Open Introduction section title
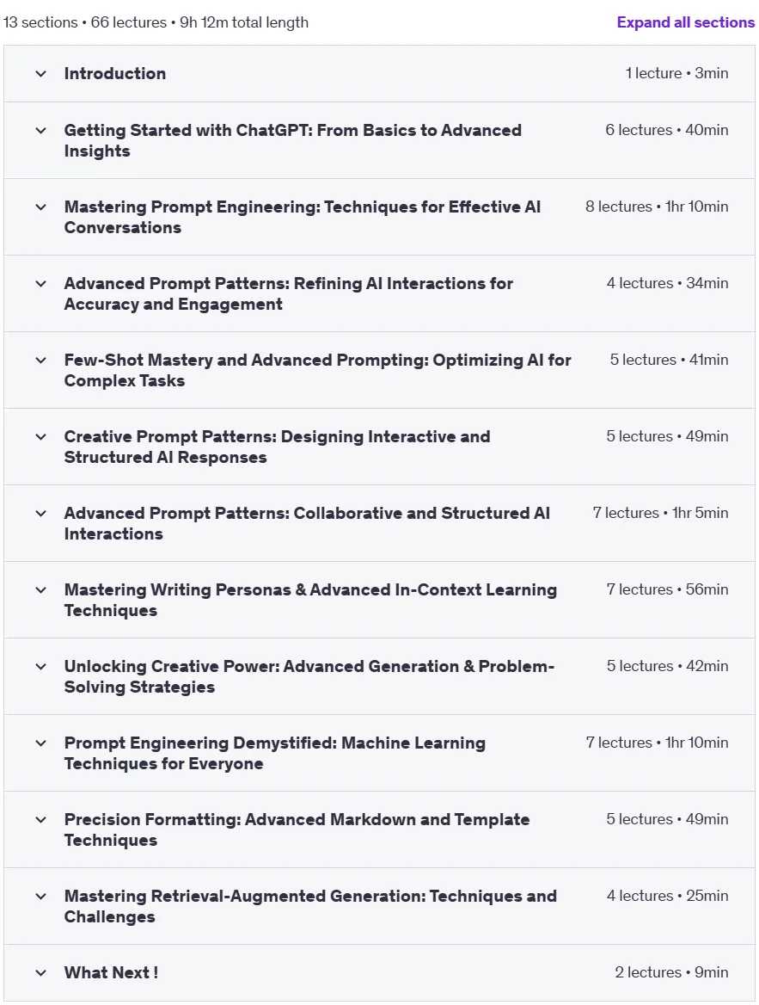This screenshot has height=1005, width=759. point(114,74)
